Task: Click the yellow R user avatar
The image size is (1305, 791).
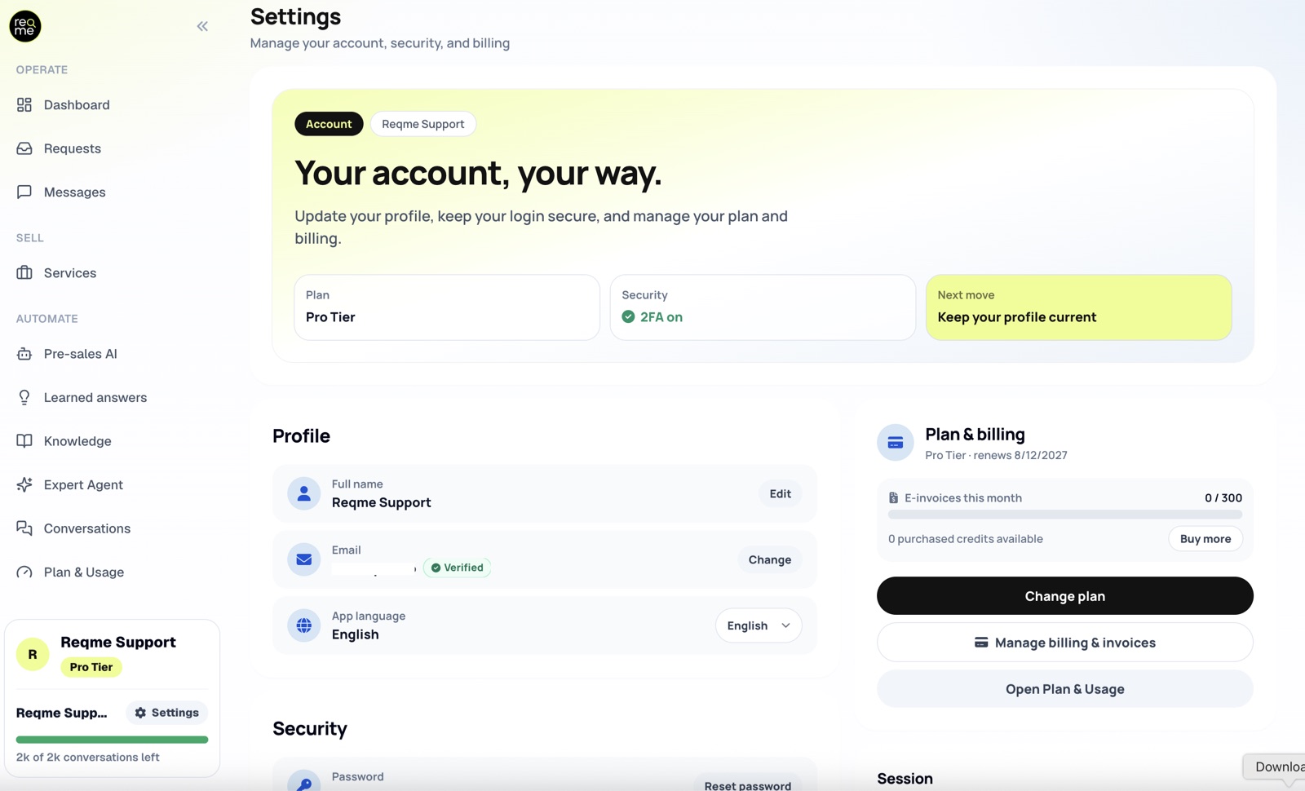Action: pos(33,654)
